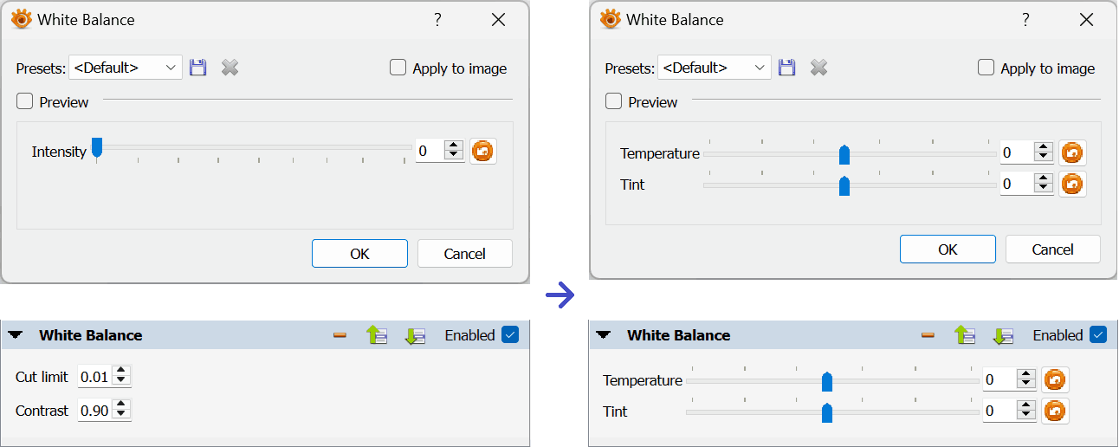Reset Intensity value with orange reset icon

point(482,151)
